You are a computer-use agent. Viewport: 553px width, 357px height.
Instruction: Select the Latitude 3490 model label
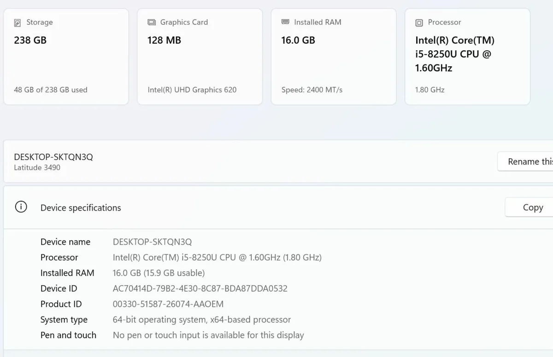click(37, 167)
